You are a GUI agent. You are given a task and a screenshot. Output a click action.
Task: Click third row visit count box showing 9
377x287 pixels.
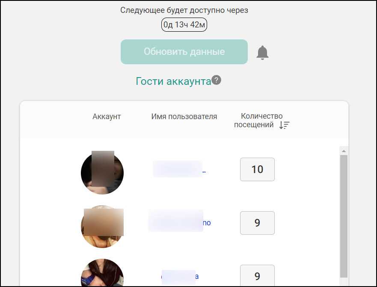pos(257,276)
